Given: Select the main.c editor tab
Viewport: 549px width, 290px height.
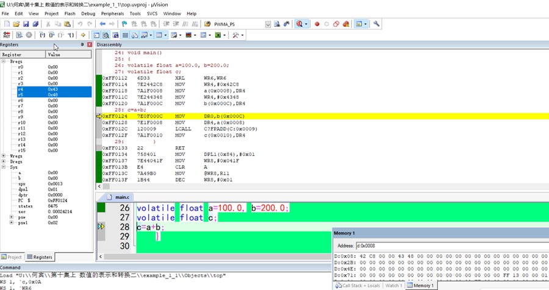Looking at the screenshot, I should (122, 197).
